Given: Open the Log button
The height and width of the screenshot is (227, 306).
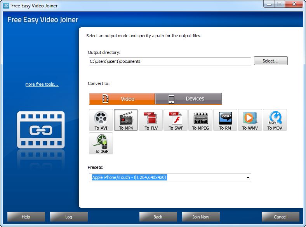Looking at the screenshot, I should click(69, 217).
